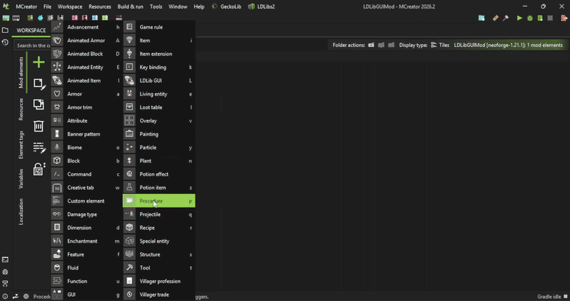Open the Variables side tab
This screenshot has width=570, height=301.
(21, 178)
